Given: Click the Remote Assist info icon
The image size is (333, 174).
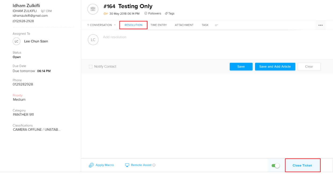Looking at the screenshot, I should [154, 165].
